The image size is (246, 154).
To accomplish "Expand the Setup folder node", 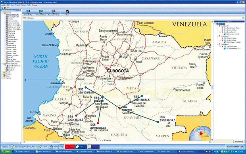I will point(2,76).
